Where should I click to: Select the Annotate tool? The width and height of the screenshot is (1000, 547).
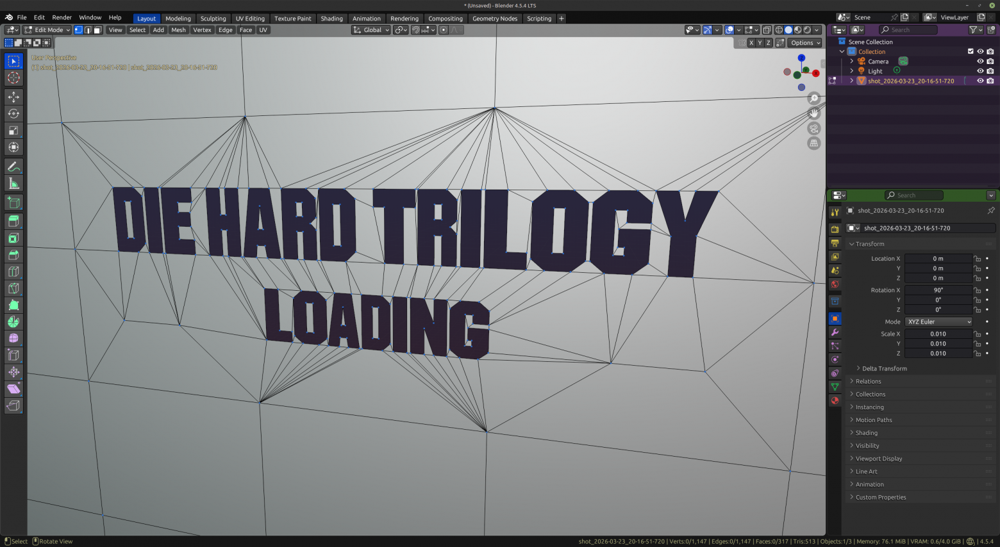click(x=13, y=167)
